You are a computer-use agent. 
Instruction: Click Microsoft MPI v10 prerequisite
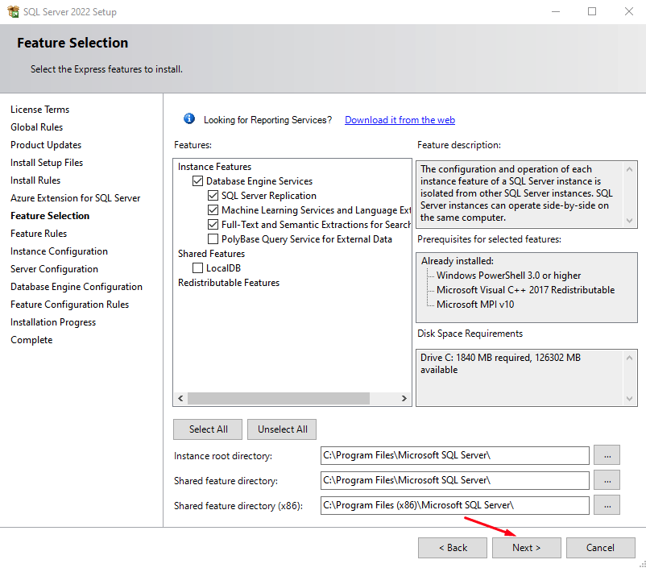pos(475,305)
